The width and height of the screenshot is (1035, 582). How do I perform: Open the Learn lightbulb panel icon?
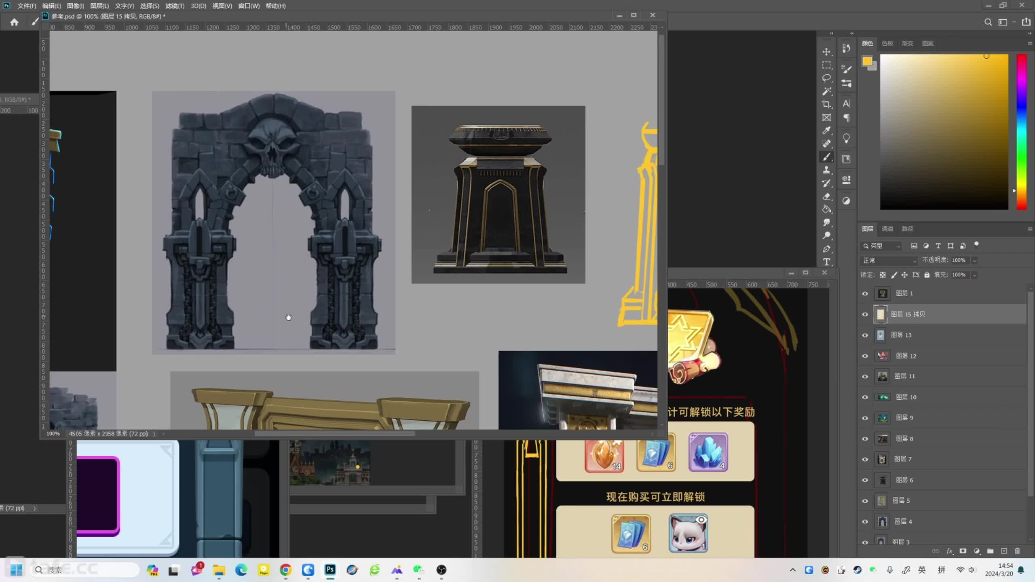pyautogui.click(x=846, y=139)
